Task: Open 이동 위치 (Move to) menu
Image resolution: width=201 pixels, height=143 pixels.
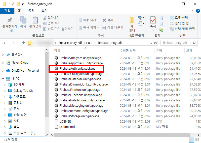Action: 89,20
